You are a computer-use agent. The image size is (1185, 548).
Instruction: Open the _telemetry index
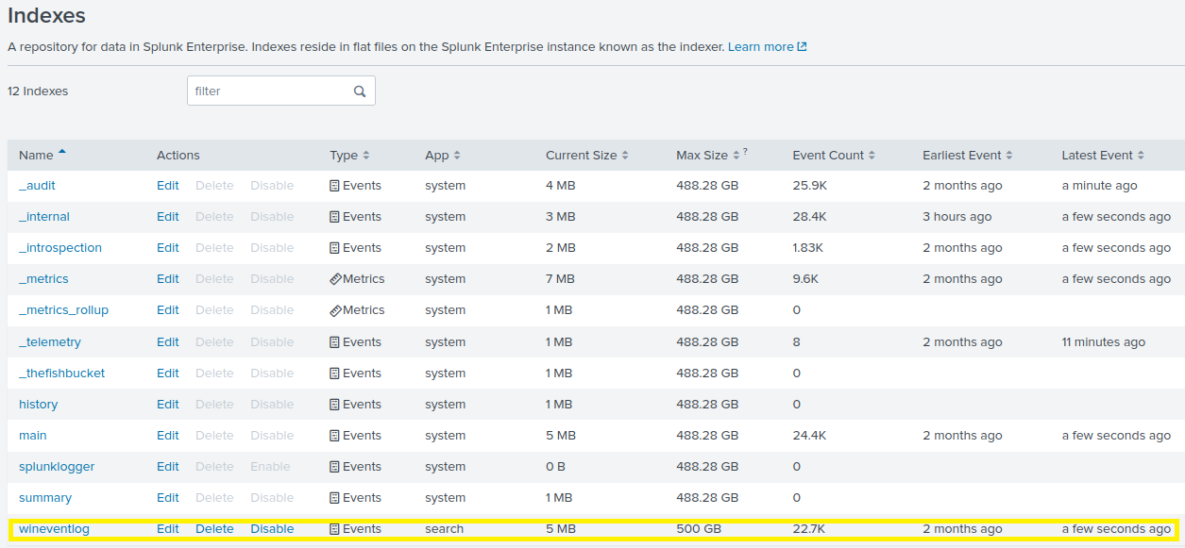pyautogui.click(x=50, y=342)
